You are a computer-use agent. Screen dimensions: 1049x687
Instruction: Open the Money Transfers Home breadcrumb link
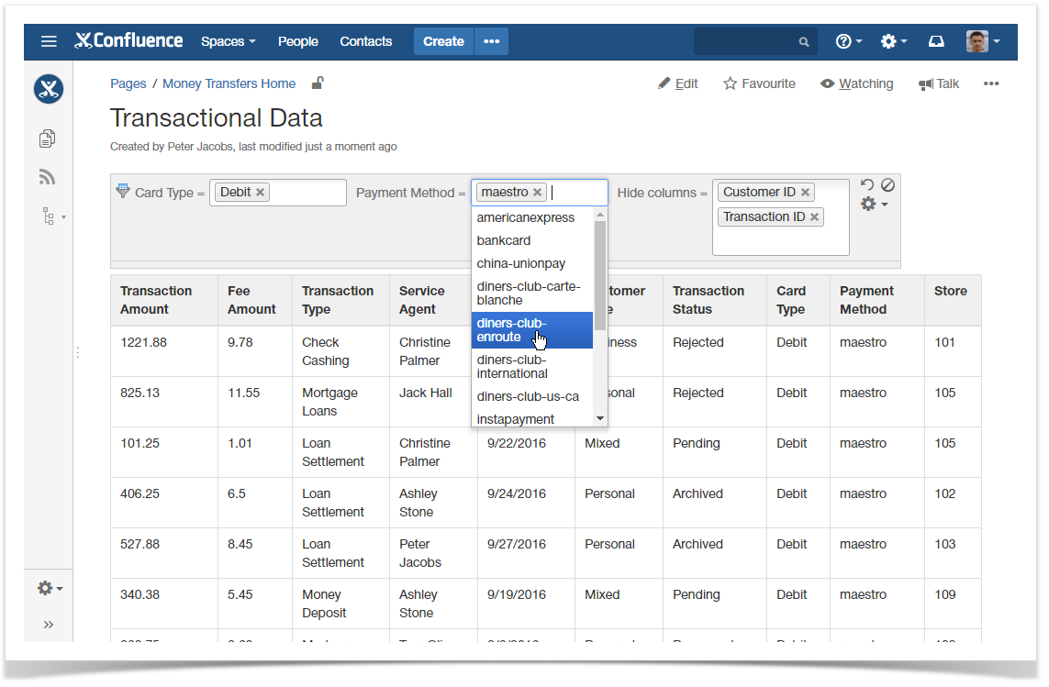(x=229, y=83)
